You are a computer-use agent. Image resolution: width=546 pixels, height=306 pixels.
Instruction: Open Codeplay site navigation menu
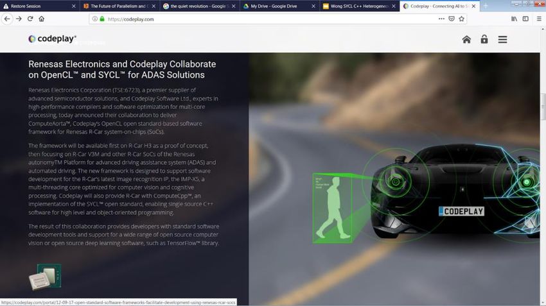coord(502,39)
